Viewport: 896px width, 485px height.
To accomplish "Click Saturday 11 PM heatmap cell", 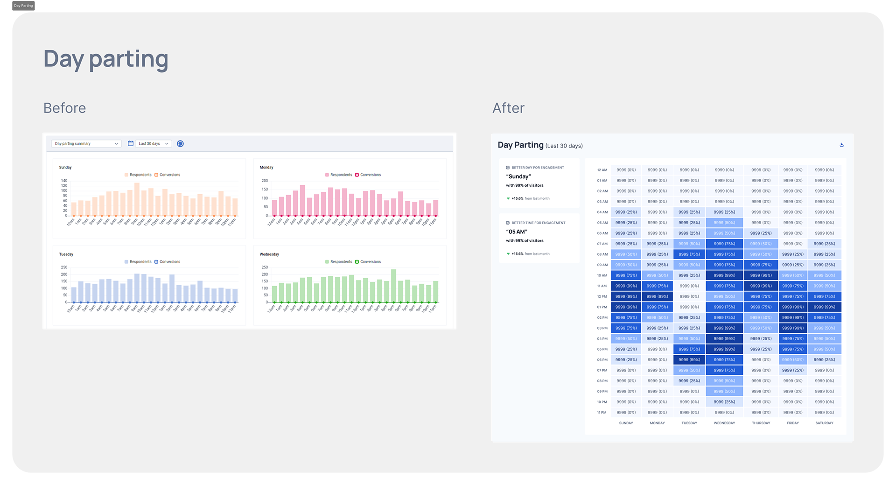I will 824,413.
